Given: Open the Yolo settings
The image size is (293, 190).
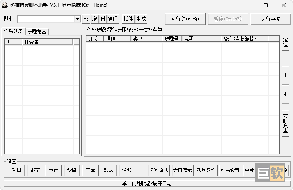Looking at the screenshot, I should (108, 170).
